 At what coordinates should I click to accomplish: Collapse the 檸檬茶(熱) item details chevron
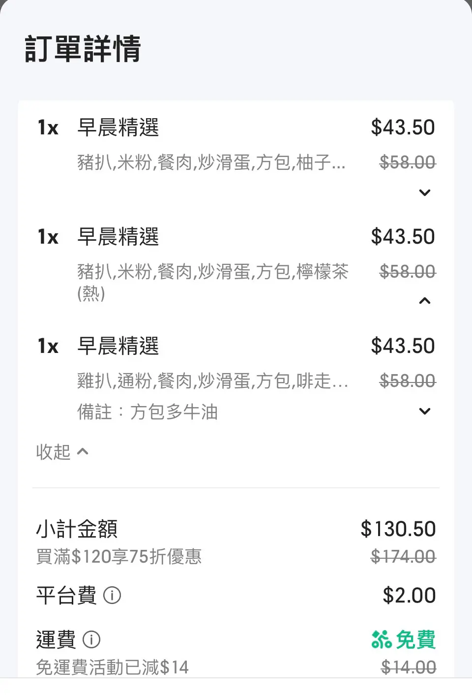coord(425,301)
